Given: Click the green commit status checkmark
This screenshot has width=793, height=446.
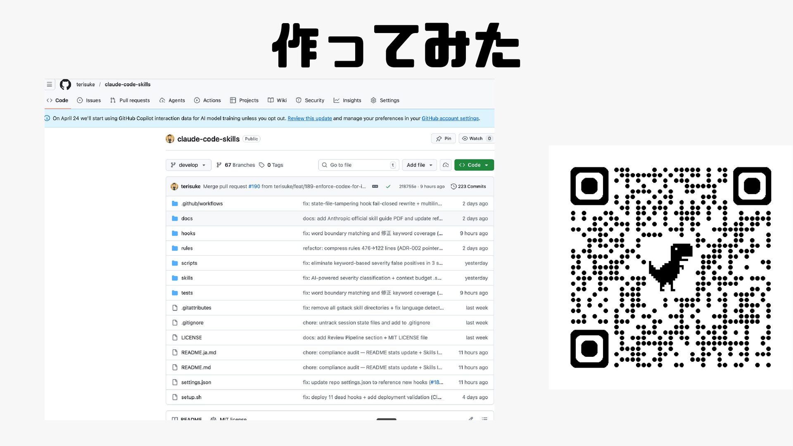Looking at the screenshot, I should 388,187.
